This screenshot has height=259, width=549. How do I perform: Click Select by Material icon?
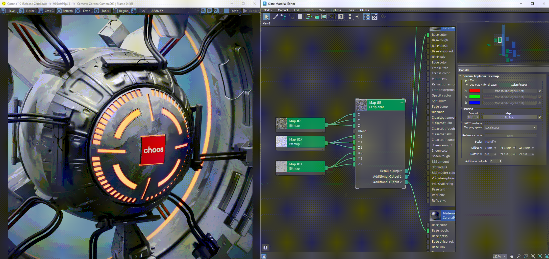383,17
